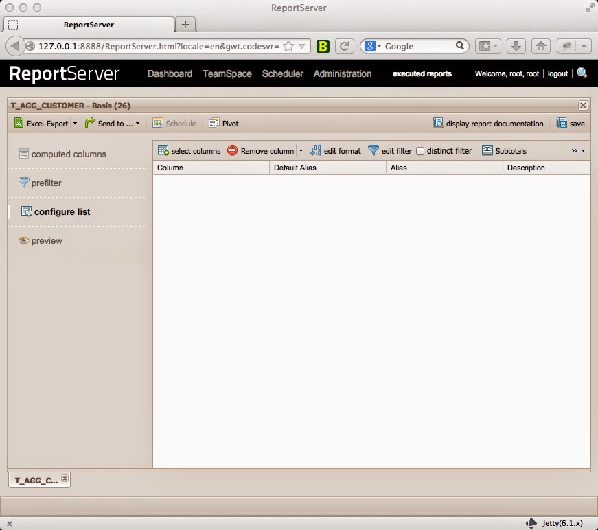This screenshot has width=598, height=530.
Task: Click the browser address bar URL
Action: (159, 47)
